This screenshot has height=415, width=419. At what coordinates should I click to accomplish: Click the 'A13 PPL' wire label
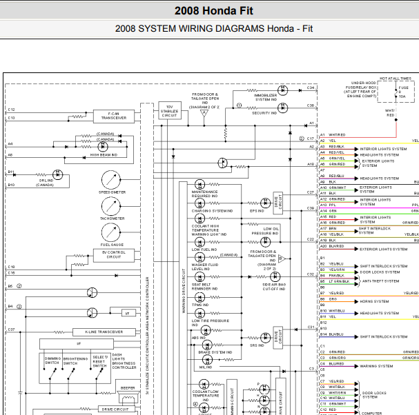pyautogui.click(x=328, y=205)
